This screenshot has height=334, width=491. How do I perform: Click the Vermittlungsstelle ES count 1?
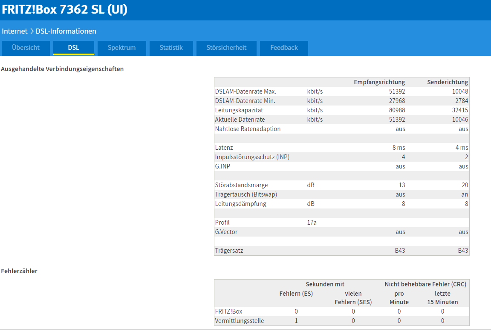(296, 321)
